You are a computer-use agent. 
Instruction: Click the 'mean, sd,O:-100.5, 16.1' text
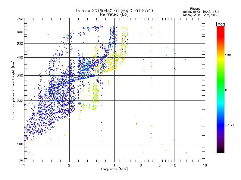coord(201,12)
